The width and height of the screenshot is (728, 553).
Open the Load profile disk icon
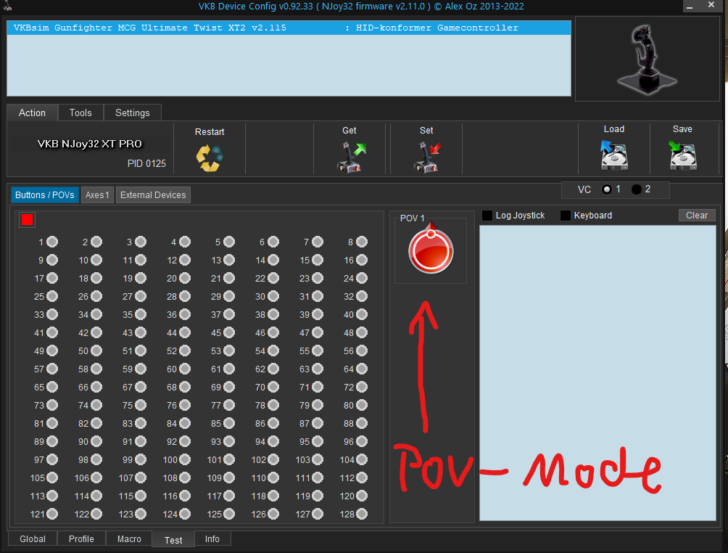pyautogui.click(x=613, y=155)
